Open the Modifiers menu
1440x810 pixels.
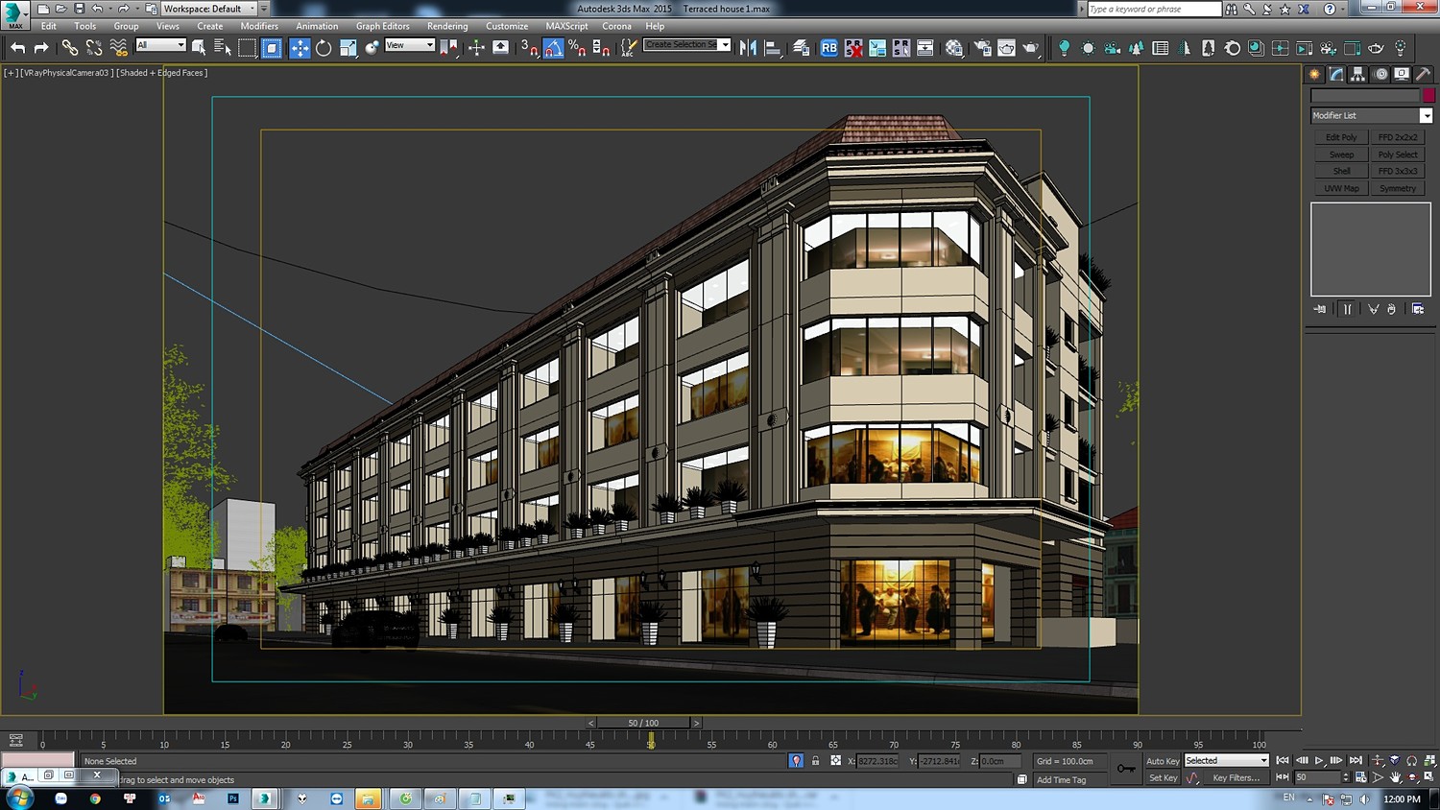259,26
